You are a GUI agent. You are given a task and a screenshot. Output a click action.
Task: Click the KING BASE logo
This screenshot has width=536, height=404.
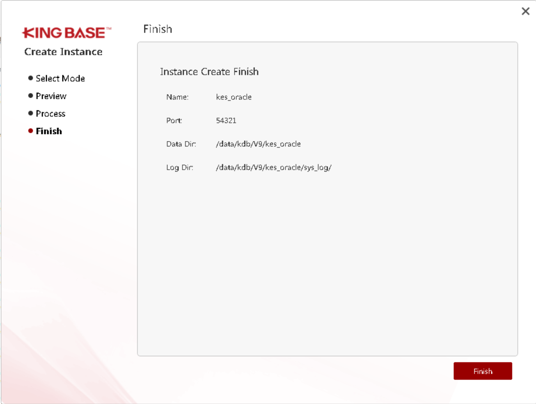point(67,33)
